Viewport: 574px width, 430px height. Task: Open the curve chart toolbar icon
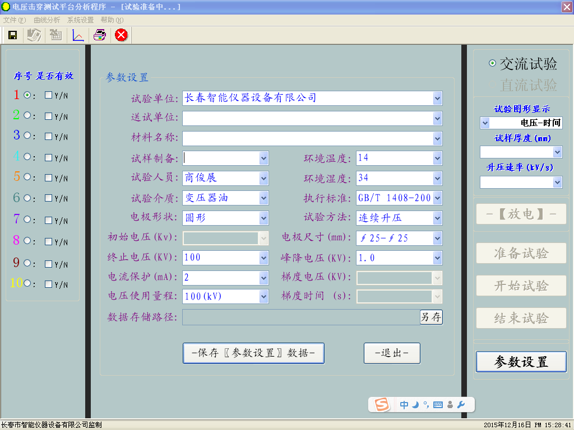[78, 35]
